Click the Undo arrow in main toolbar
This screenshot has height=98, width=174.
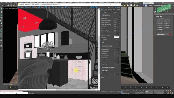coord(2,5)
